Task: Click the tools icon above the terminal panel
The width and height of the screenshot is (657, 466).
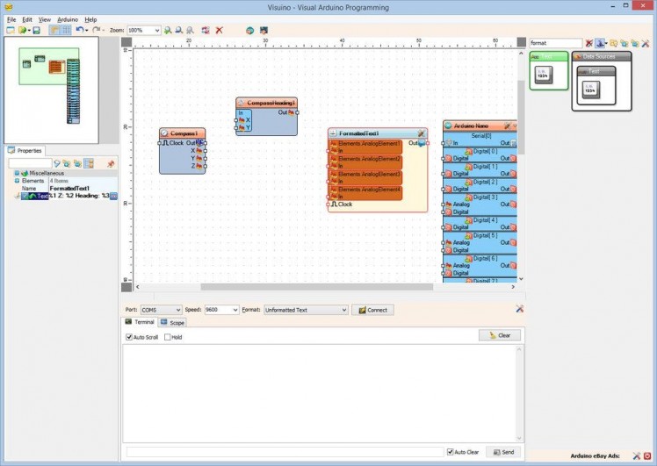Action: 519,309
